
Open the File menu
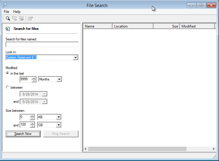(6, 12)
